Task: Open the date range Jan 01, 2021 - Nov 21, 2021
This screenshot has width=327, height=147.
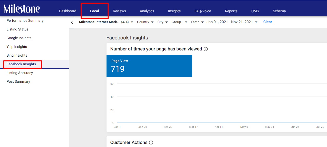Action: click(x=232, y=22)
